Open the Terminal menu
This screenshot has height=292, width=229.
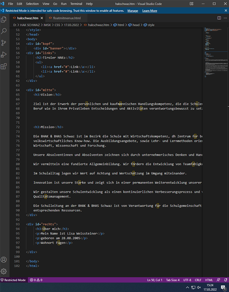76,4
